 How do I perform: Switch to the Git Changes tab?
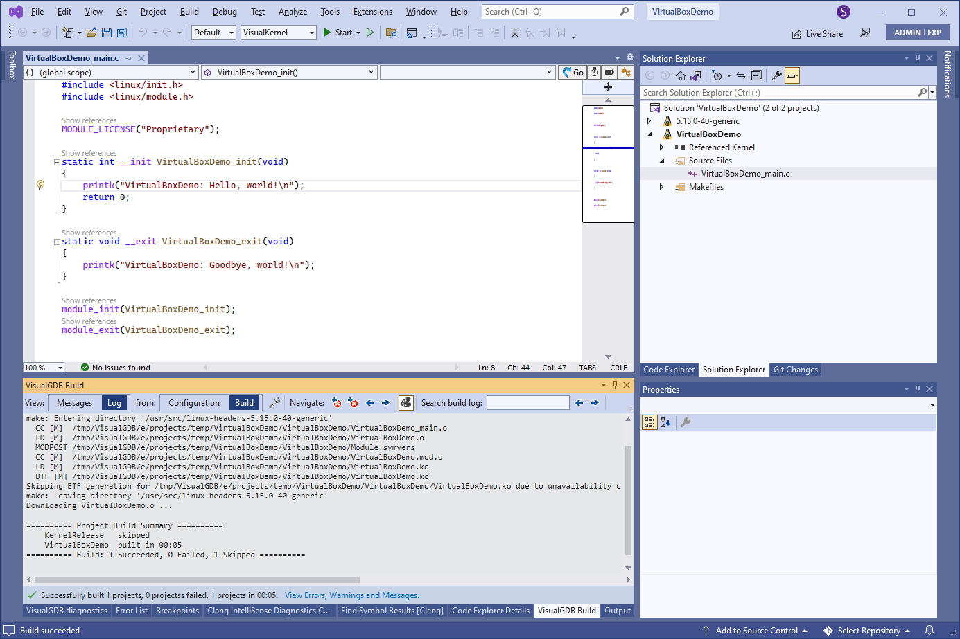click(796, 370)
